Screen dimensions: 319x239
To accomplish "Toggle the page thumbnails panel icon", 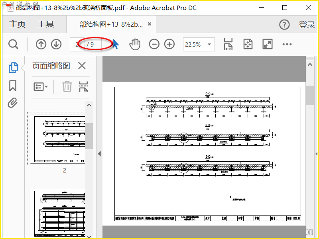I will point(14,68).
